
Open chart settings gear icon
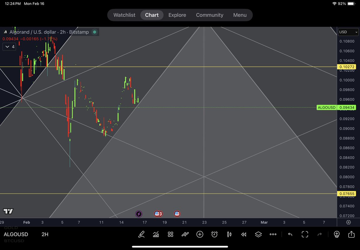click(349, 222)
